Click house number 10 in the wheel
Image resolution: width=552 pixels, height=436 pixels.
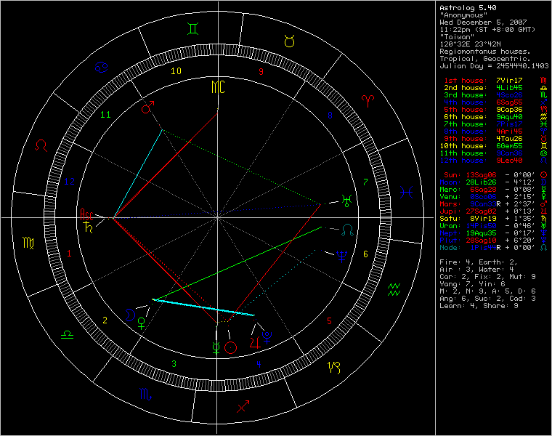[x=176, y=71]
